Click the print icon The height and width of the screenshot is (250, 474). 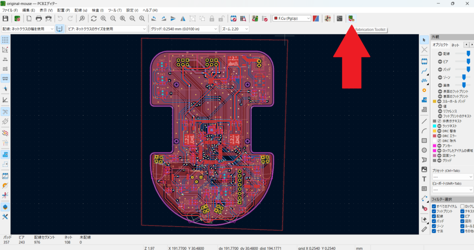(x=39, y=18)
